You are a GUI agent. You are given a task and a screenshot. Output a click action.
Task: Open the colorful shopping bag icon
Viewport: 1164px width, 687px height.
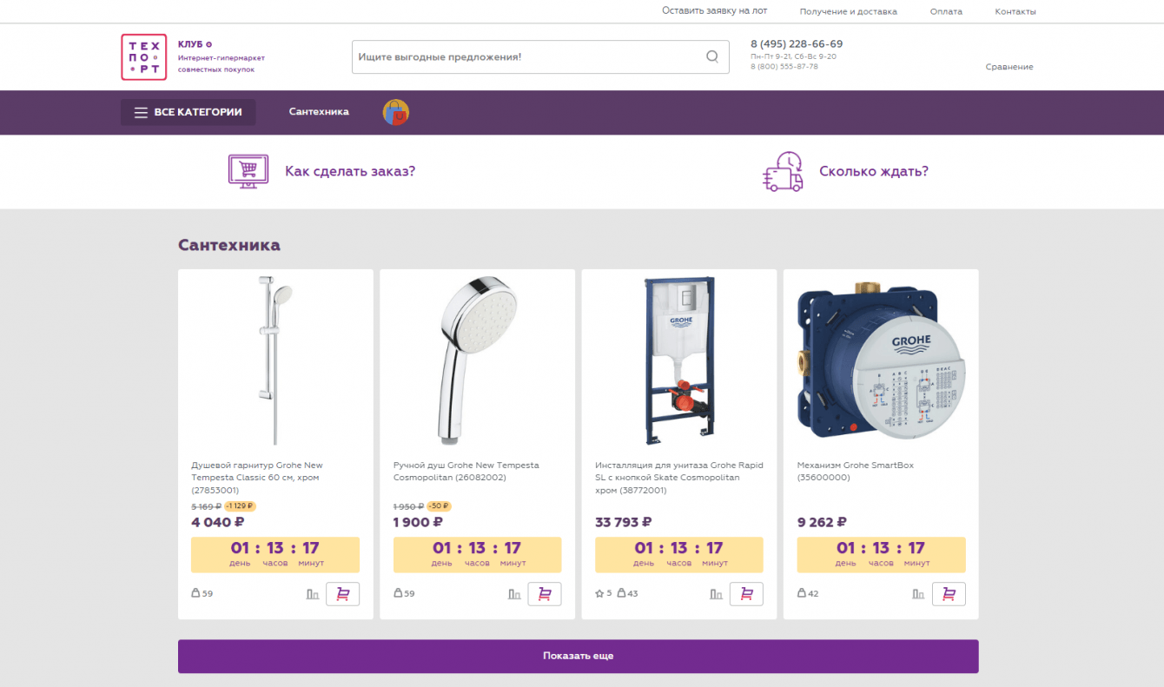click(x=396, y=112)
